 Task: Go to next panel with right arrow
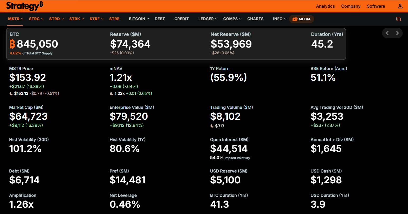[397, 33]
